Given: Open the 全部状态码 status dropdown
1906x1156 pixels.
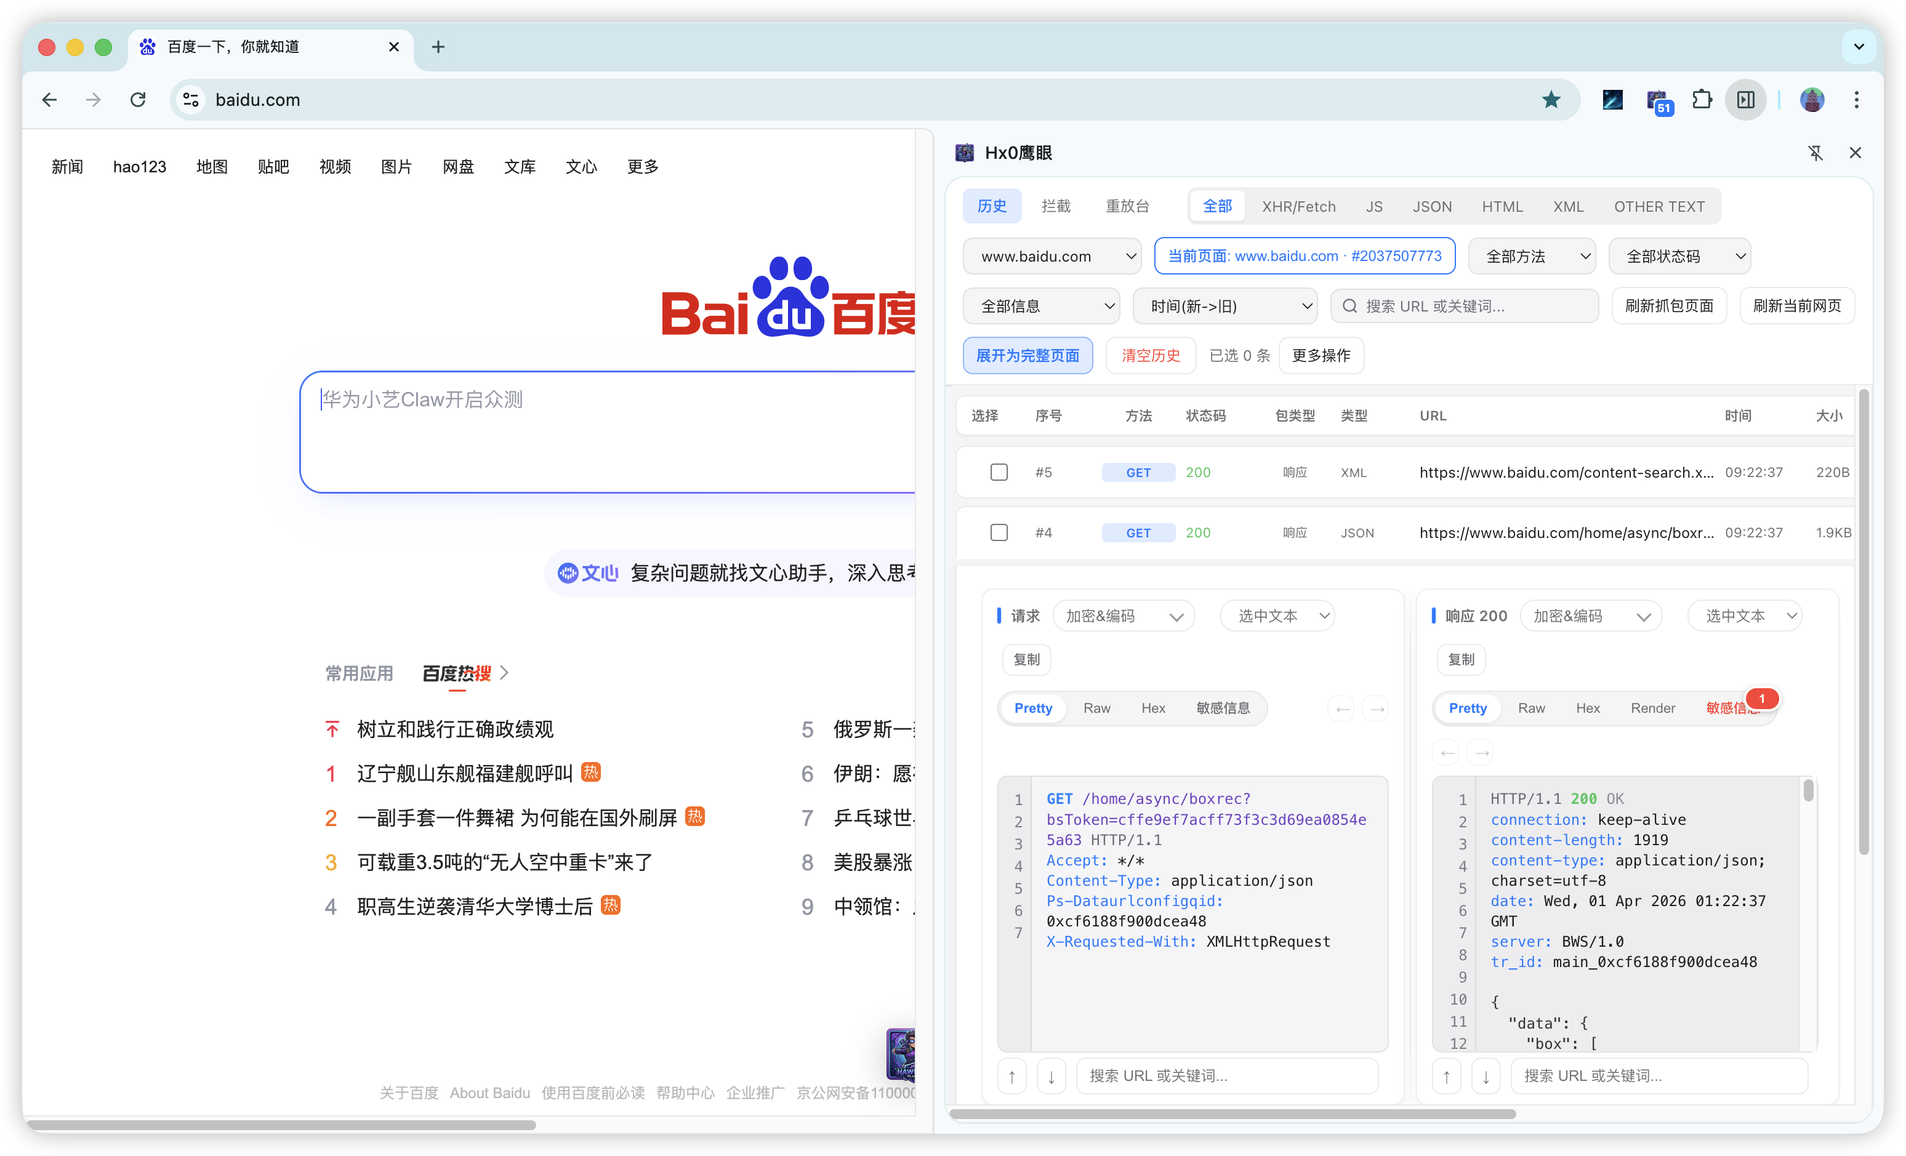Looking at the screenshot, I should pos(1679,256).
